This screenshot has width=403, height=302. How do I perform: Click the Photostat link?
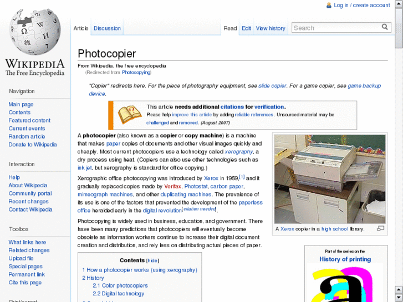(196, 186)
